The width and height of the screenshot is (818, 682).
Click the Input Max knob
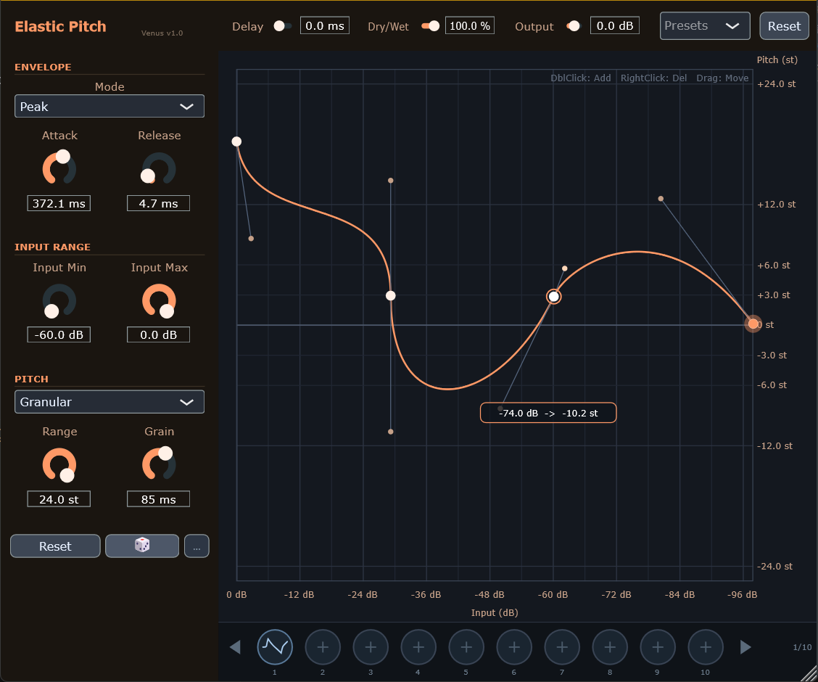[159, 300]
